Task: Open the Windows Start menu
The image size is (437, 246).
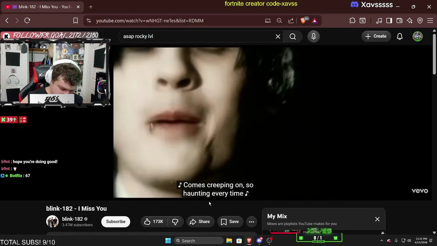Action: coord(168,241)
